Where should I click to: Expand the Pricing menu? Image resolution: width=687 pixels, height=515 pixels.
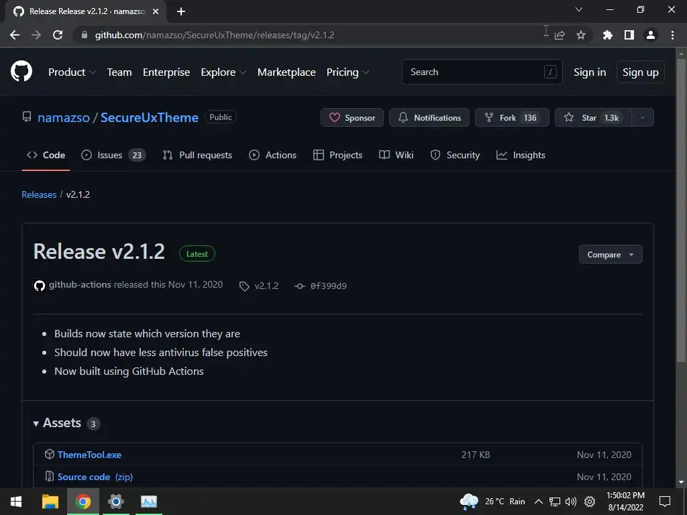pos(348,72)
